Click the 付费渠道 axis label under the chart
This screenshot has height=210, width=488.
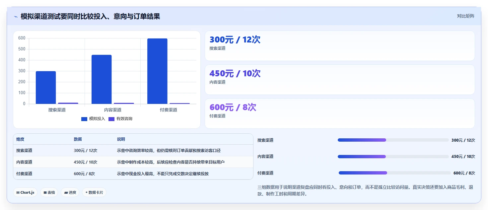pyautogui.click(x=169, y=110)
